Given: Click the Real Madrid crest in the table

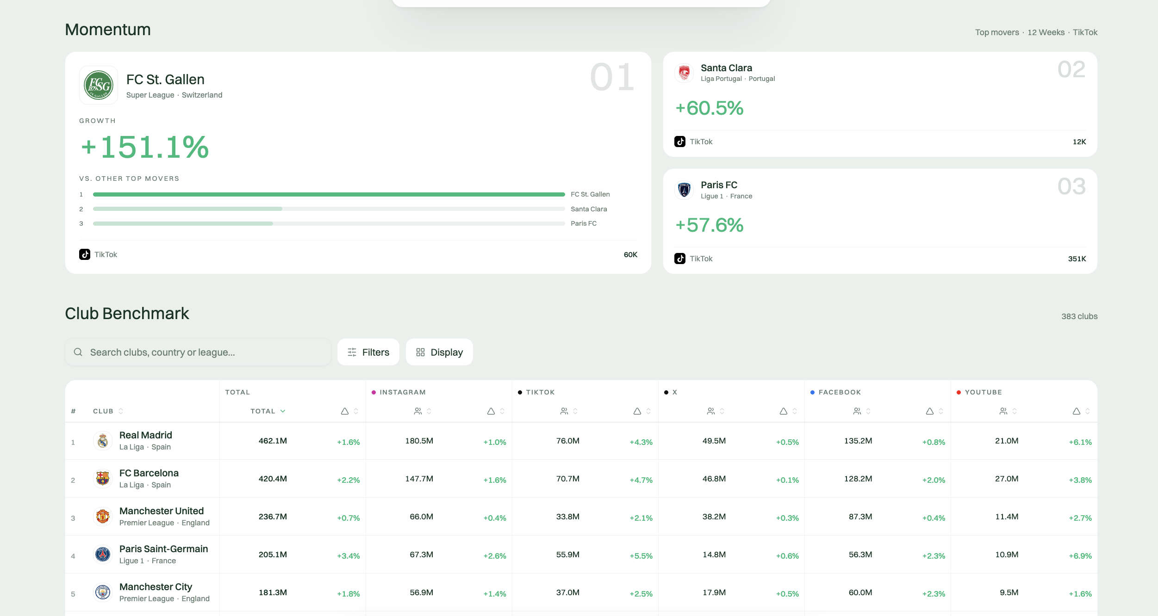Looking at the screenshot, I should [x=103, y=441].
